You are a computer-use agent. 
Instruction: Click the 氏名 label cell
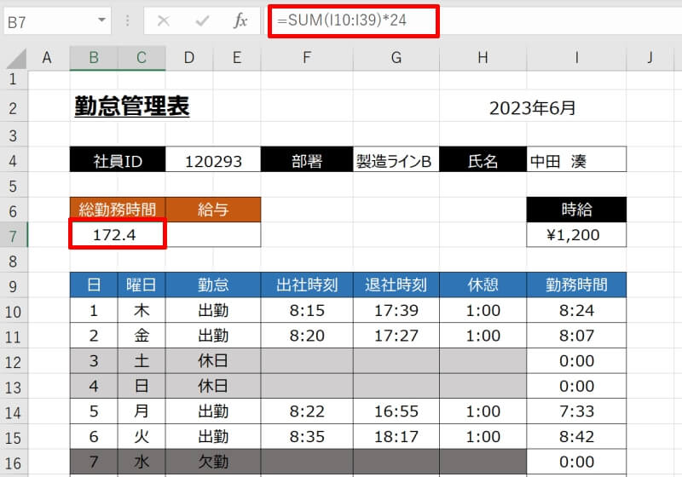click(x=483, y=159)
